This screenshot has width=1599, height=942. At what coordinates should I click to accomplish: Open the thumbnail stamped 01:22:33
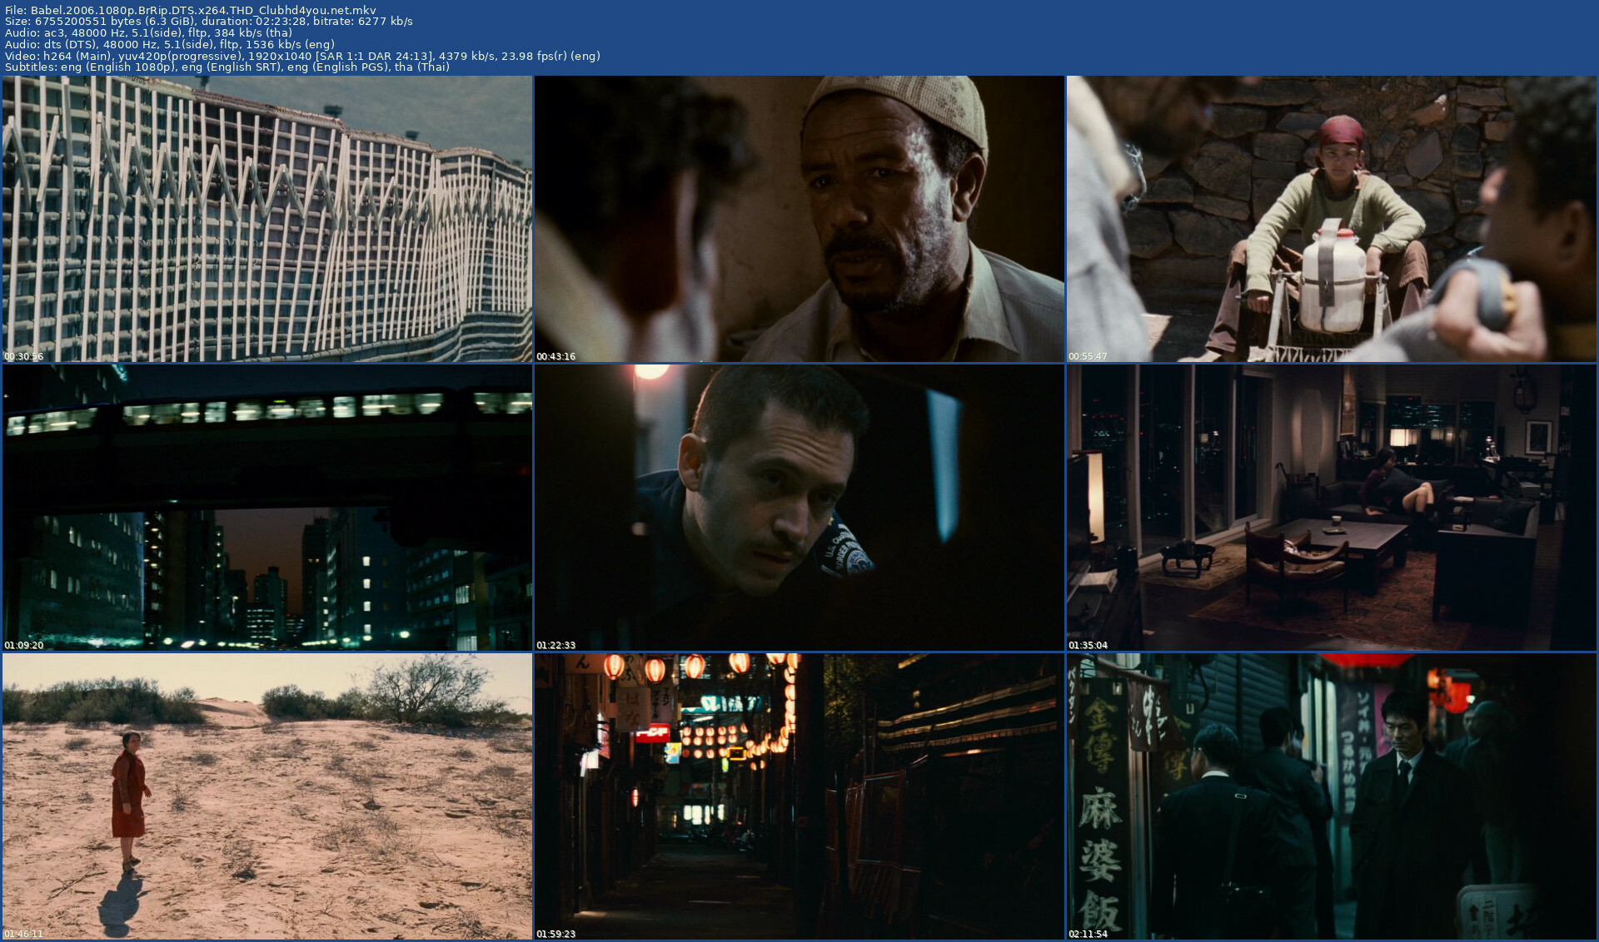tap(799, 508)
